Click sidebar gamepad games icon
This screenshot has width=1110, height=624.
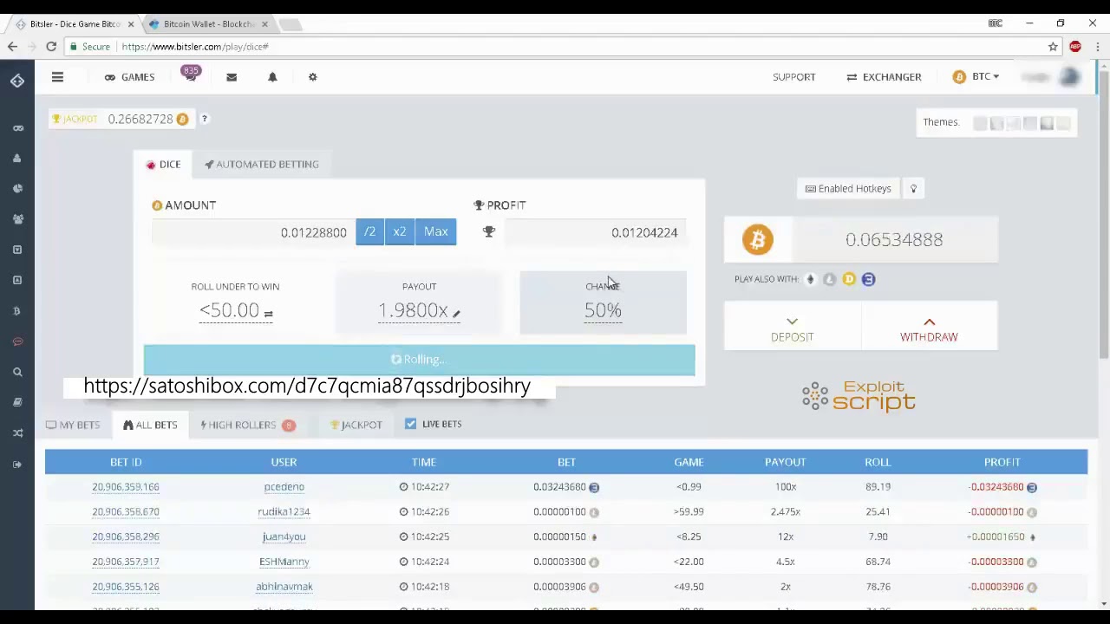[17, 128]
